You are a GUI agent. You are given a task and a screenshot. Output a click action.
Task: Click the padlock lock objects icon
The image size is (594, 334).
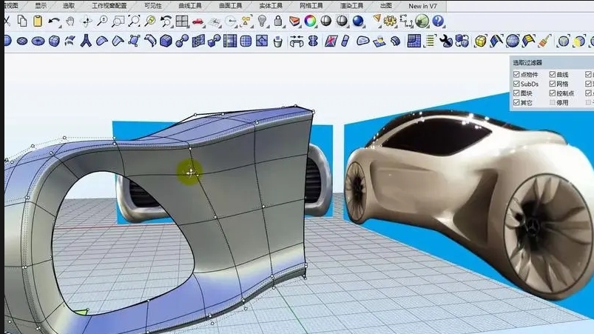click(x=278, y=21)
